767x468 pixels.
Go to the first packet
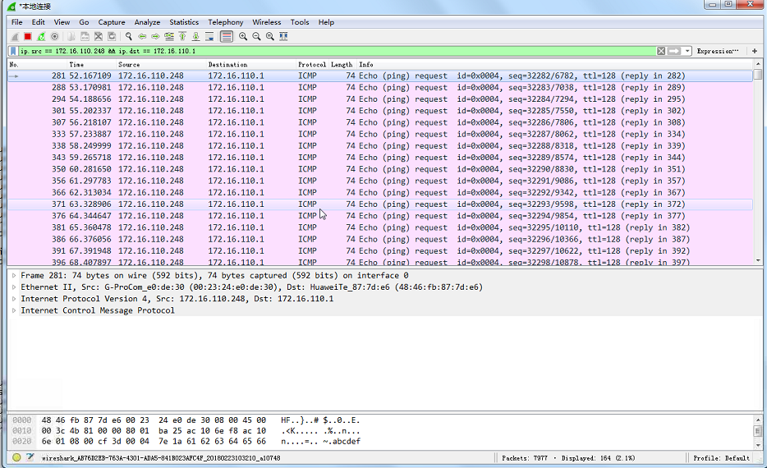182,36
